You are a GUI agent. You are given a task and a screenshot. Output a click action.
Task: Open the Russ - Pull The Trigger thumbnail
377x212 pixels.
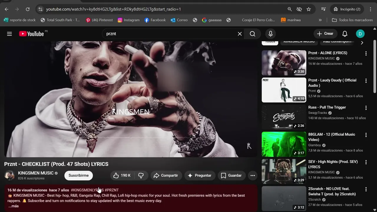[284, 117]
